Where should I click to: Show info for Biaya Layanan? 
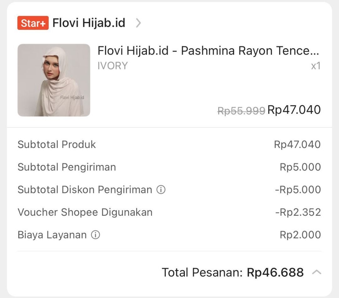pos(95,235)
